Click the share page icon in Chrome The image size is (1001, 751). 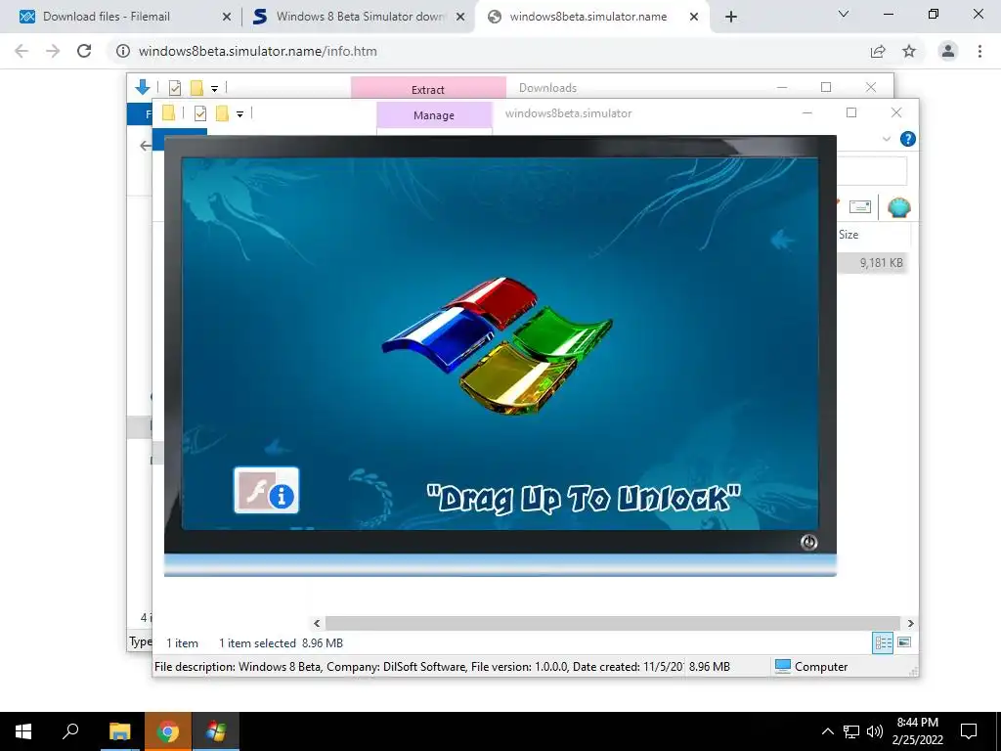[x=878, y=51]
